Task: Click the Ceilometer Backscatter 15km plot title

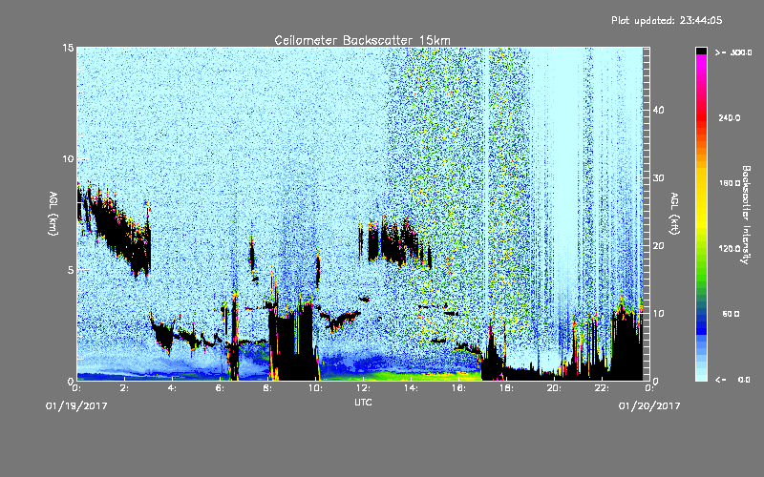Action: tap(362, 40)
